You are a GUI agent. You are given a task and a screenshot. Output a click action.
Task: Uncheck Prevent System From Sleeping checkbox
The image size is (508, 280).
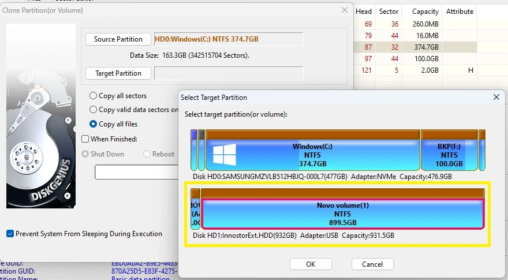[x=10, y=234]
